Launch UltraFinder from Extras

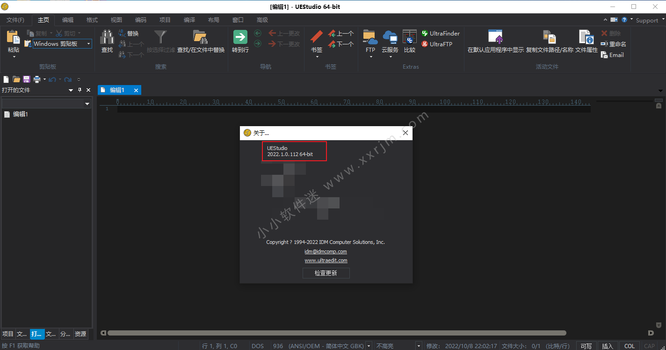(x=440, y=33)
